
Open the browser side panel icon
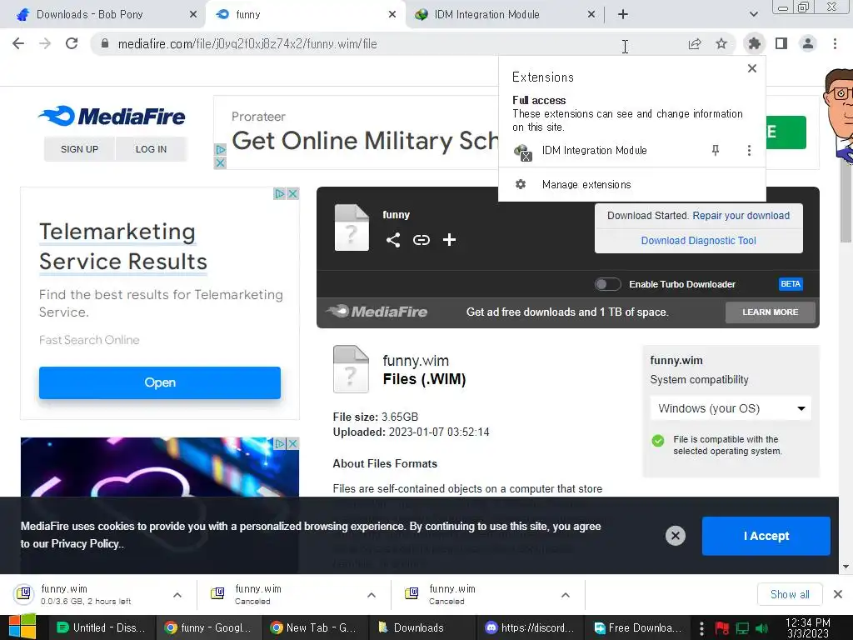[781, 43]
